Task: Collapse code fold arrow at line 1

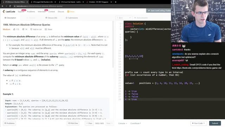Action: tap(122, 24)
